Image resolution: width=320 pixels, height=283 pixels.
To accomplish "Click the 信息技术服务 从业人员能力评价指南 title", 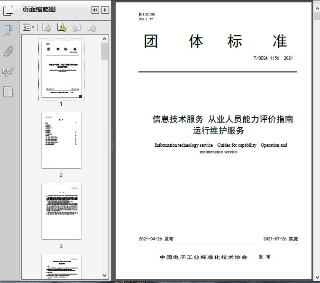I will (223, 119).
